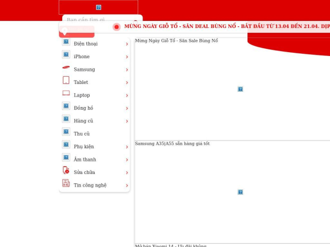The height and width of the screenshot is (247, 330).
Task: Expand the Sửa chữa submenu arrow
Action: (x=127, y=173)
